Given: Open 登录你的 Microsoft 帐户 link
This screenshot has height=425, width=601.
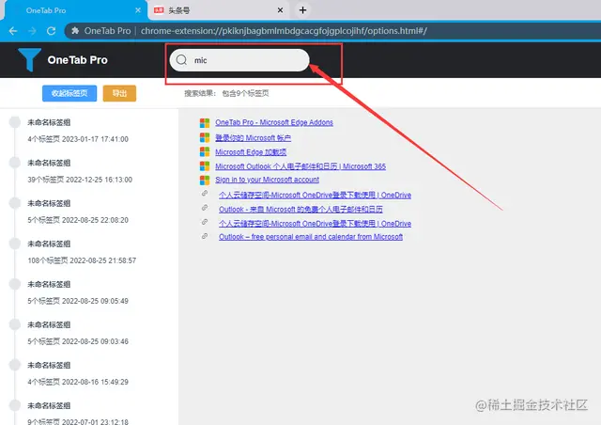Looking at the screenshot, I should 253,138.
